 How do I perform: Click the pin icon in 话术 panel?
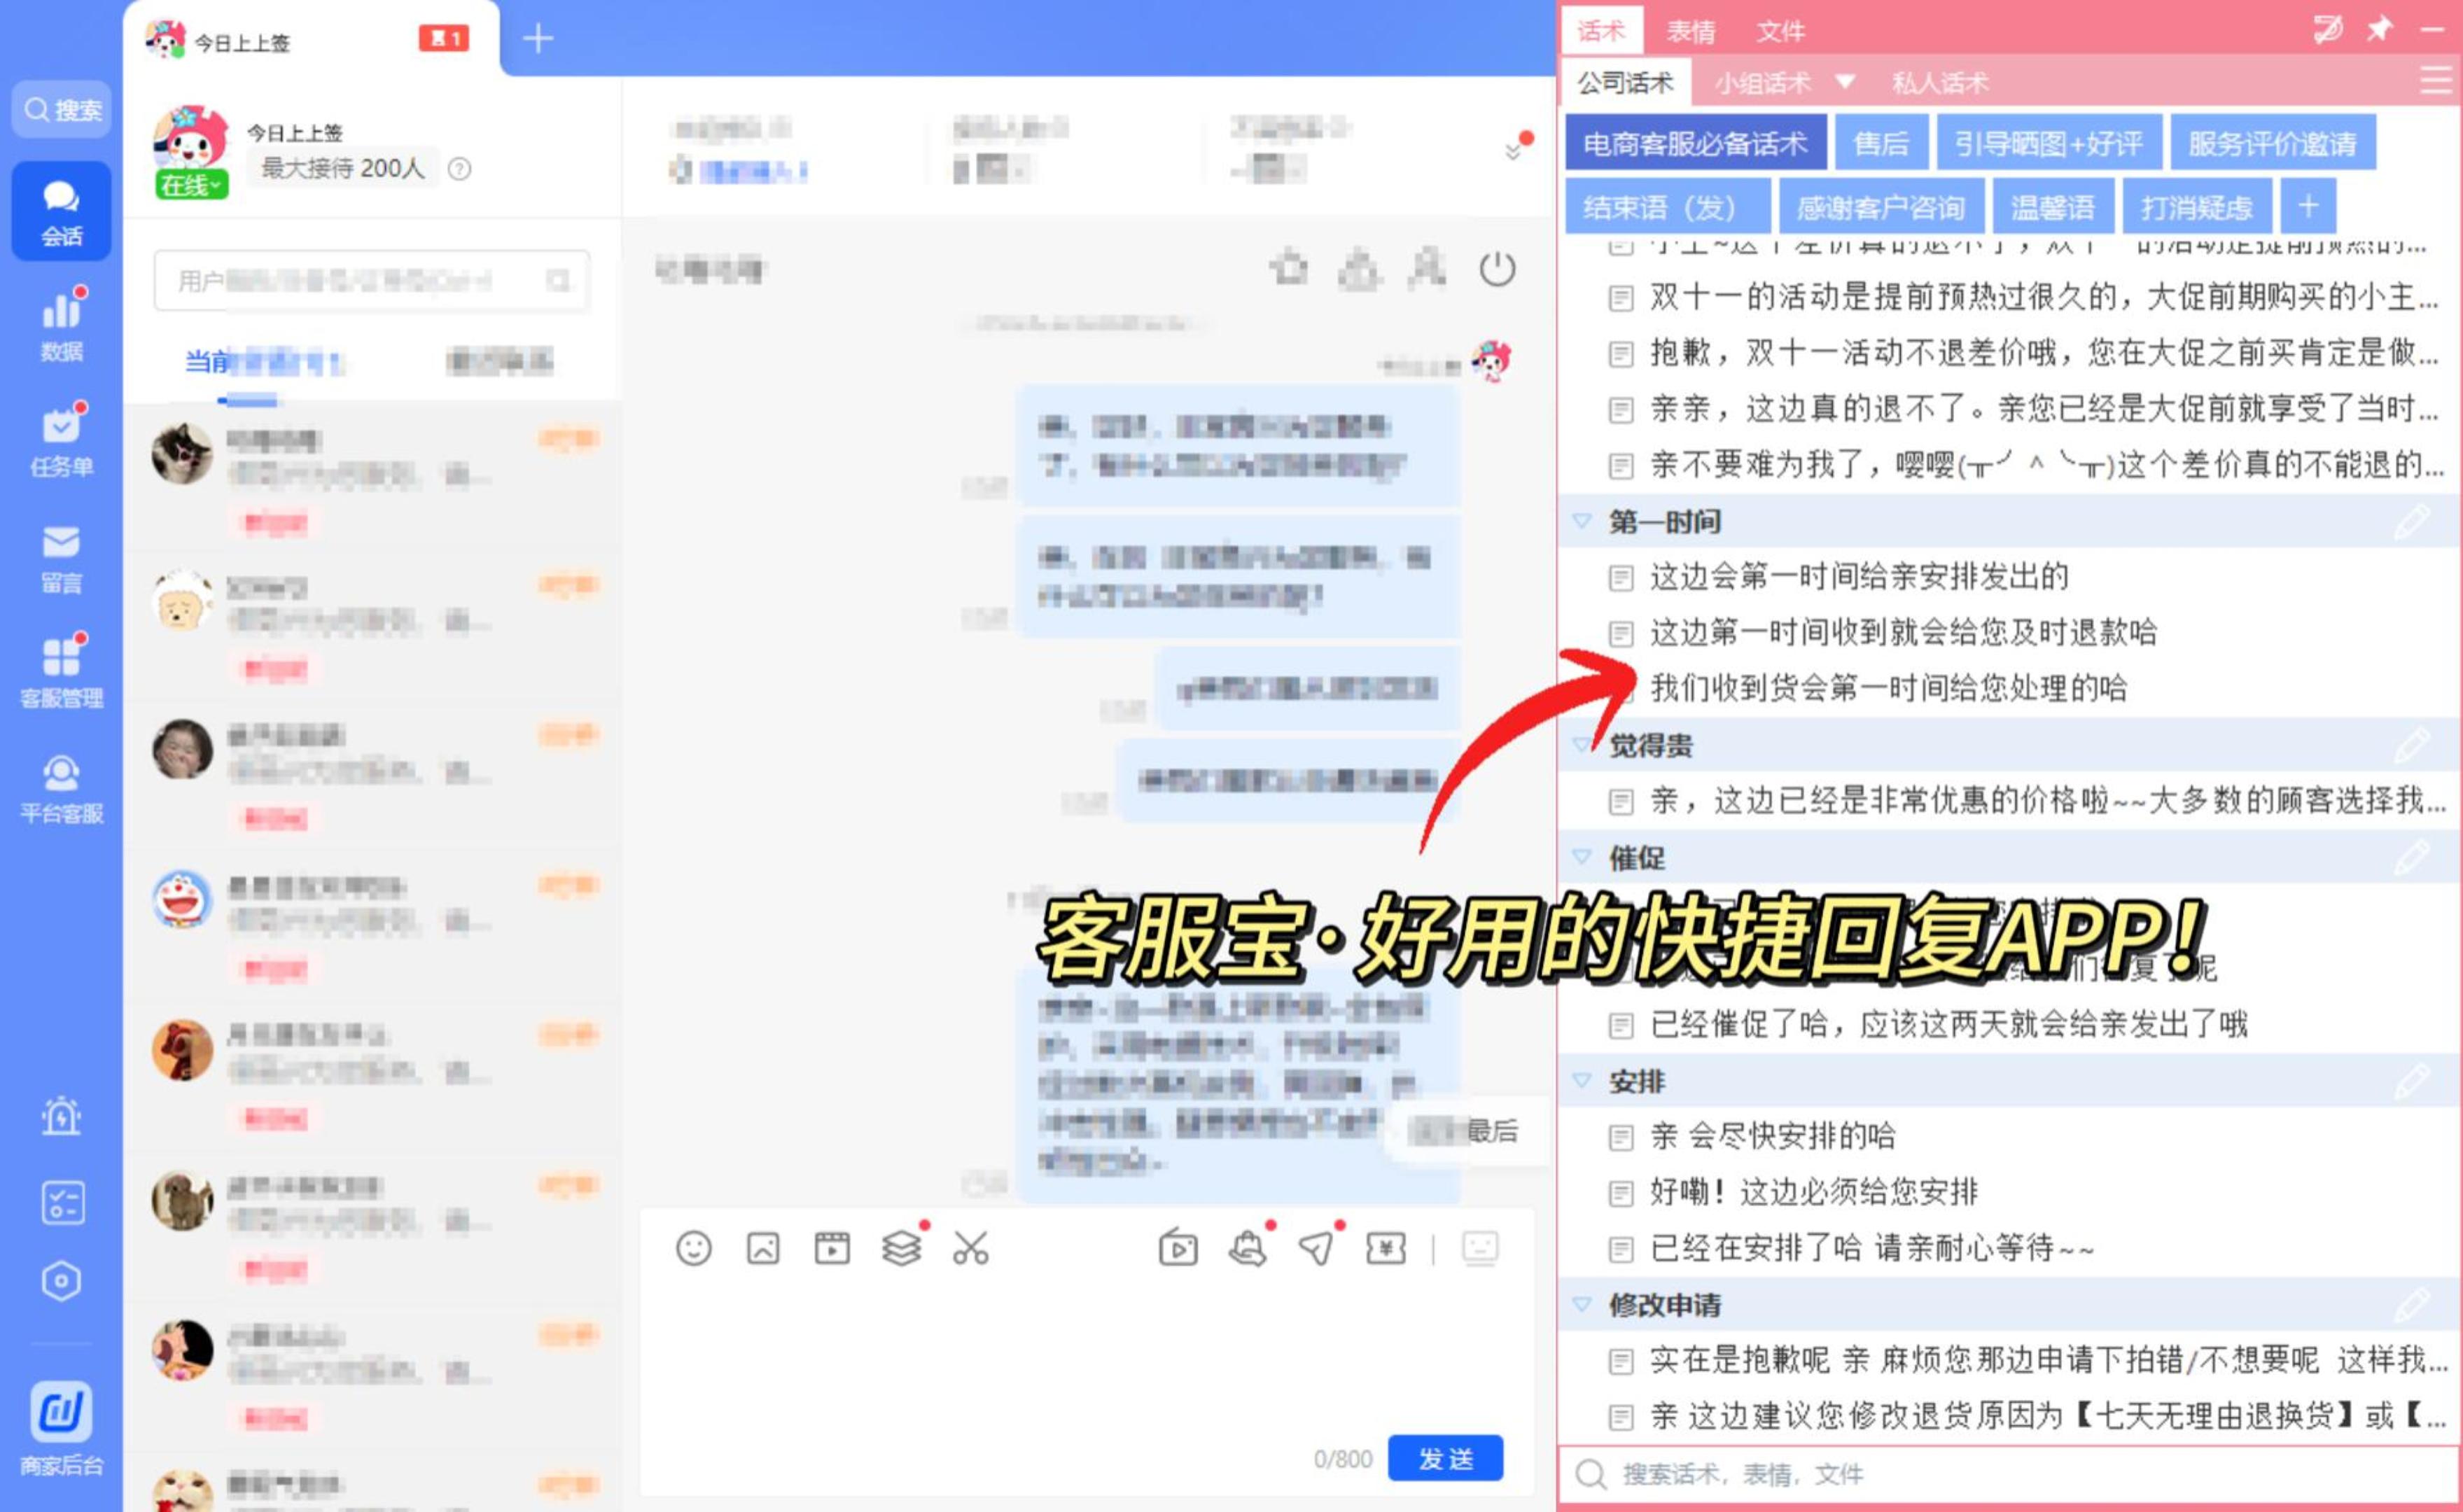(2379, 29)
